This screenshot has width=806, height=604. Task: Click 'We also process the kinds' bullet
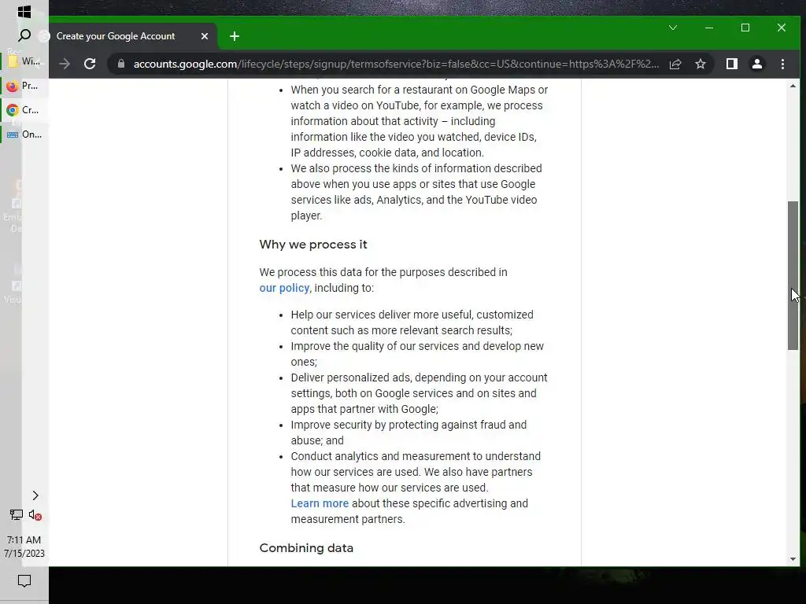(x=416, y=192)
